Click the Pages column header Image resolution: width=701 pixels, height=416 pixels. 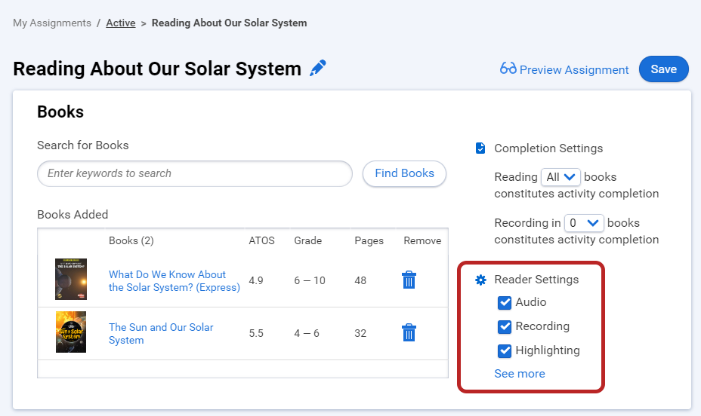tap(369, 240)
